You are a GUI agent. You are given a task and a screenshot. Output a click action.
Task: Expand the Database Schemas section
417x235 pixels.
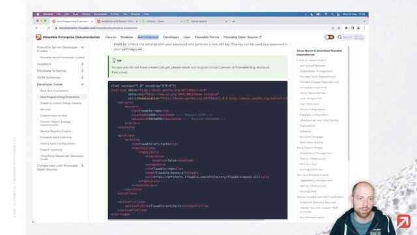coord(83,71)
